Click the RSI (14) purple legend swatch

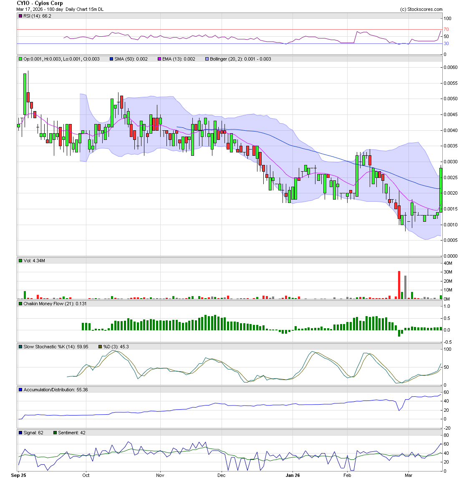pyautogui.click(x=20, y=16)
